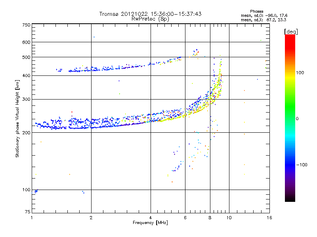Select the "RwPretec (8p)" subtitle
317x237 pixels.
[x=150, y=19]
